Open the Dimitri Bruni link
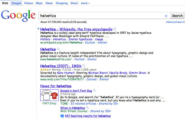Image resolution: width=186 pixels, height=122 pixels. pos(138,73)
